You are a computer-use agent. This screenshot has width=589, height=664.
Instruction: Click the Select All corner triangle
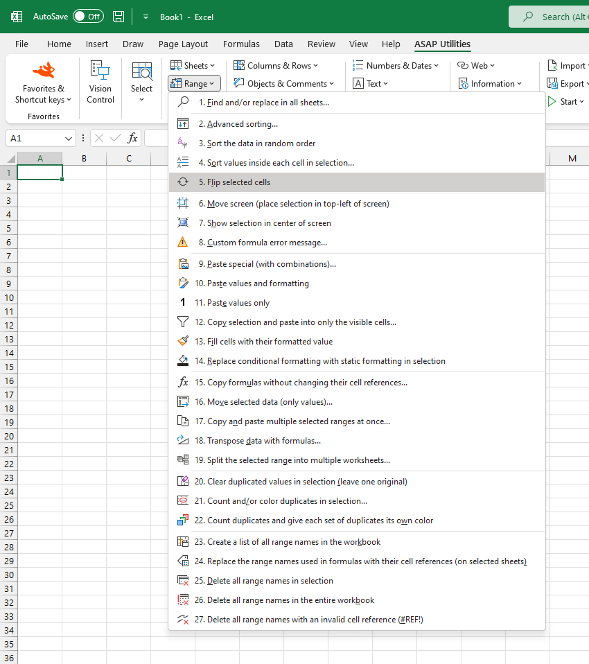tap(10, 159)
